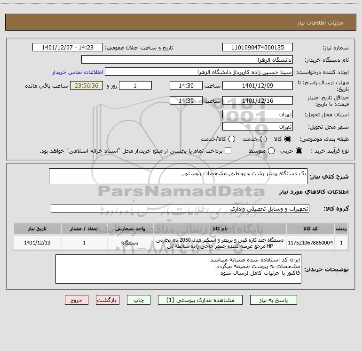Choose جزیی purchase process type

tap(299, 151)
